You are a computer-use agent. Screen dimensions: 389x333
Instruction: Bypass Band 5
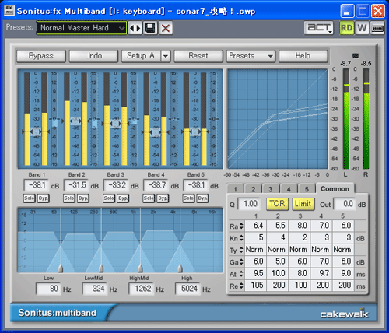coord(202,198)
